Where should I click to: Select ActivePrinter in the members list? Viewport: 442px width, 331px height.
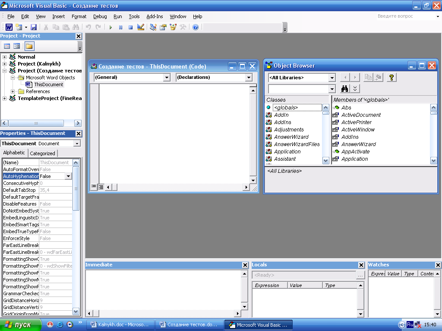[356, 122]
